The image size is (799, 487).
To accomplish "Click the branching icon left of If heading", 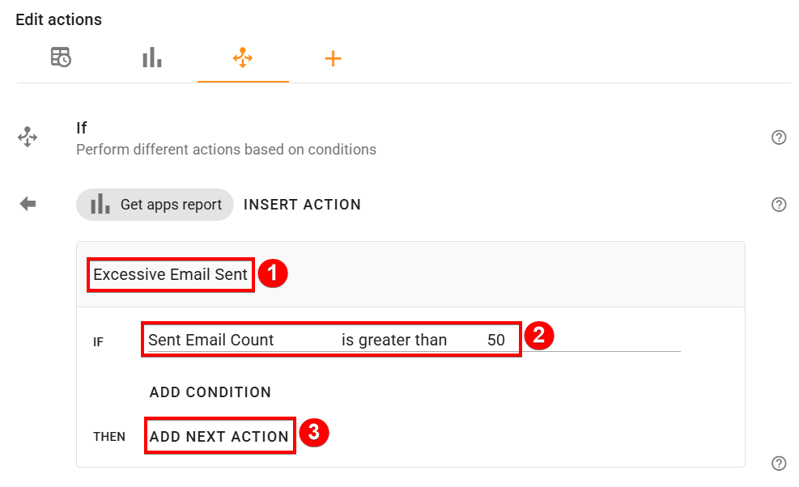I will 28,137.
